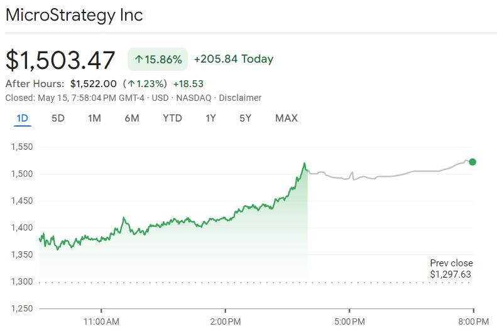
Task: Click the Prev close $1,297.63 label
Action: (x=451, y=269)
